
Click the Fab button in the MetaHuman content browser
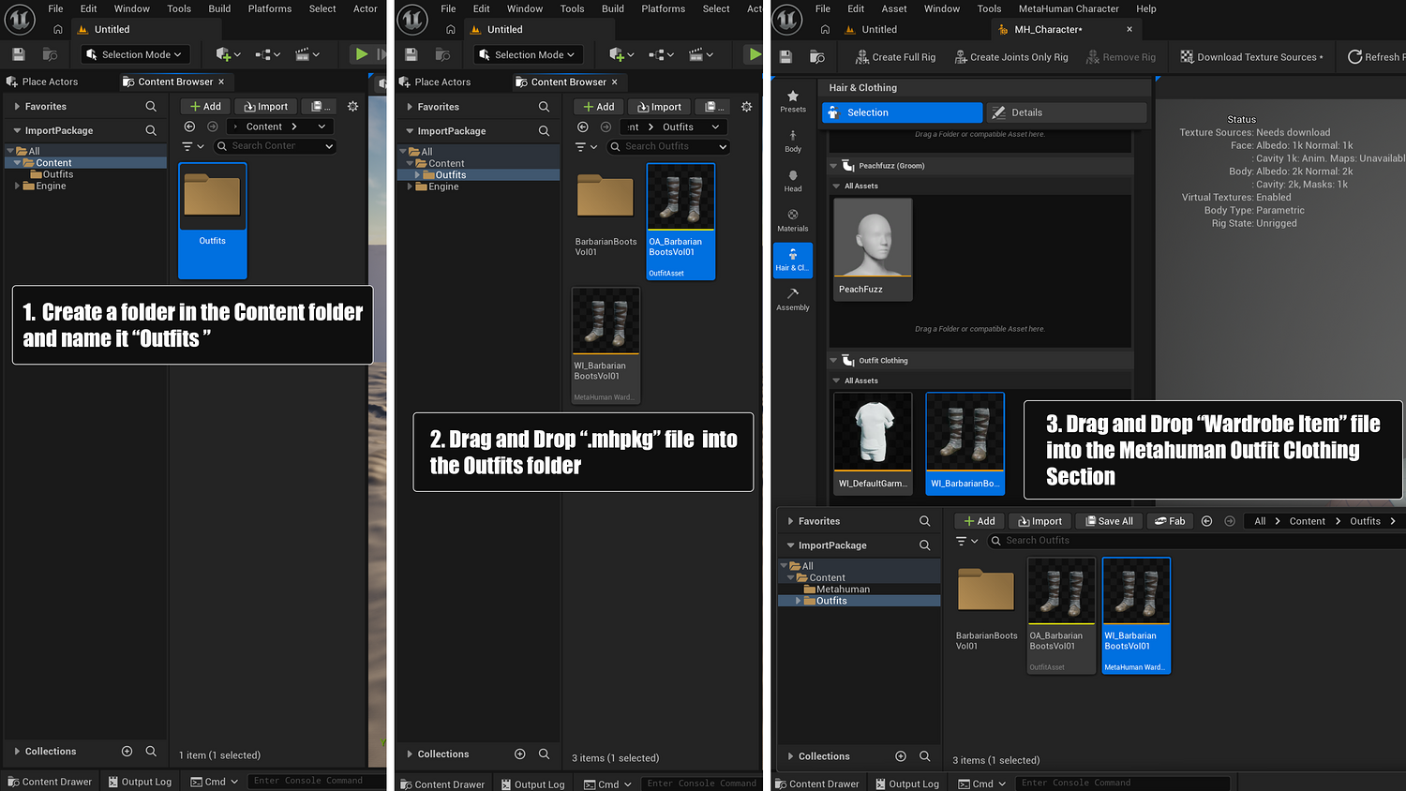pyautogui.click(x=1170, y=521)
